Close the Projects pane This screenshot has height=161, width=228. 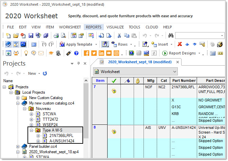pyautogui.click(x=85, y=64)
